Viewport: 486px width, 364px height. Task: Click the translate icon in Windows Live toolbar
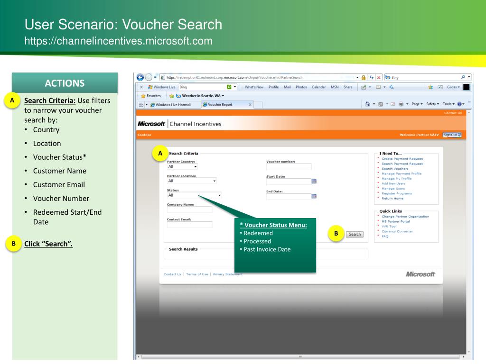click(392, 87)
